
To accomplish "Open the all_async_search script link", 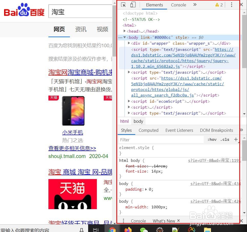I will pyautogui.click(x=177, y=87).
